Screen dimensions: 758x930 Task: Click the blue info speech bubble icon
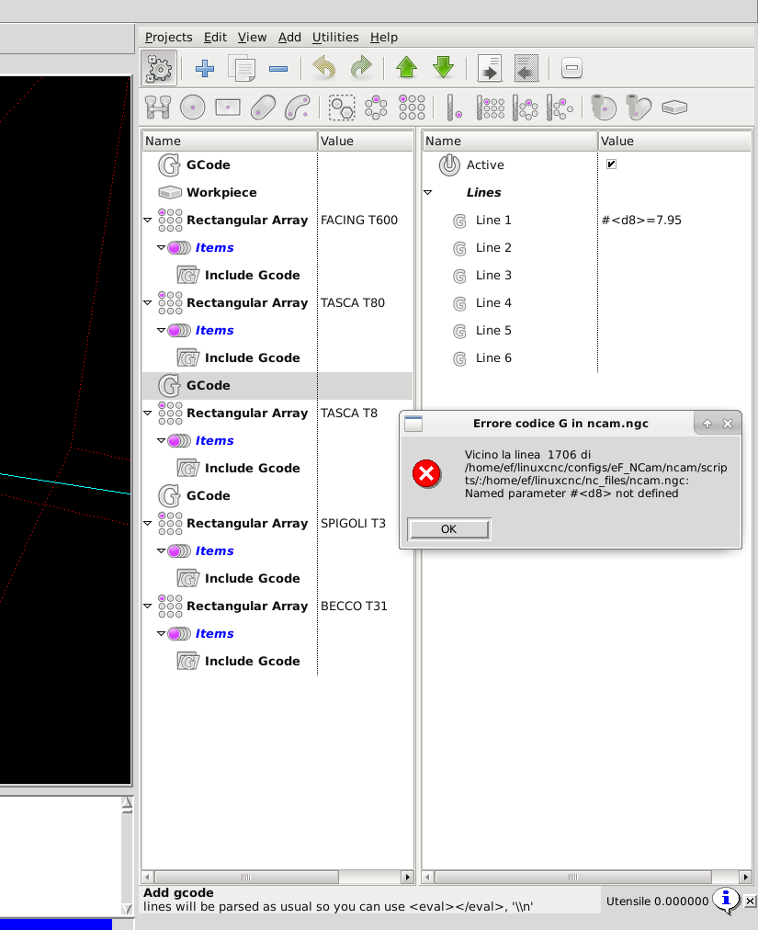click(725, 901)
